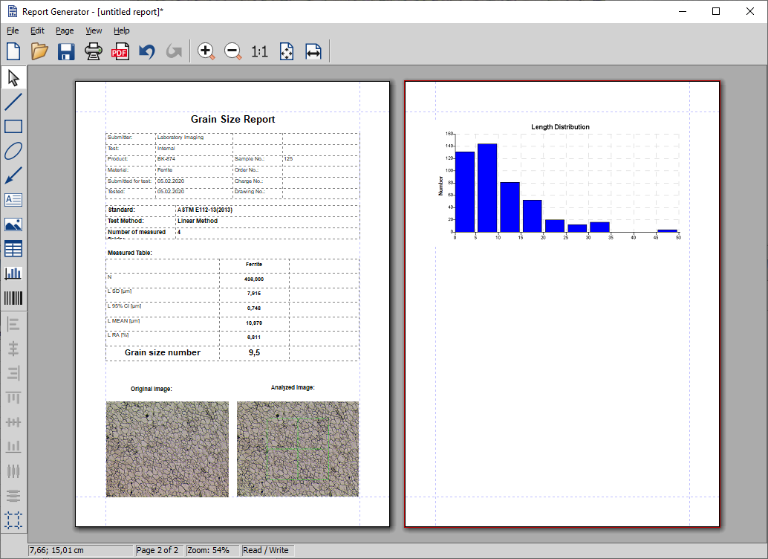Pick the Insert Table tool
This screenshot has height=559, width=768.
13,249
